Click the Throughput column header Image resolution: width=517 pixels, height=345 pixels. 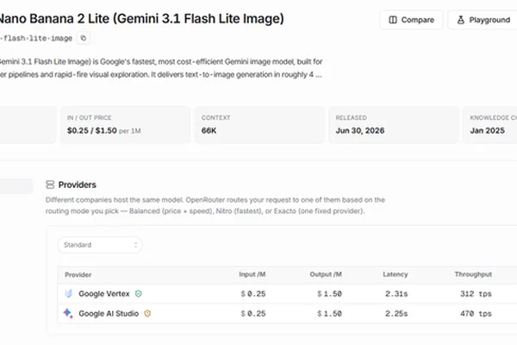point(473,274)
